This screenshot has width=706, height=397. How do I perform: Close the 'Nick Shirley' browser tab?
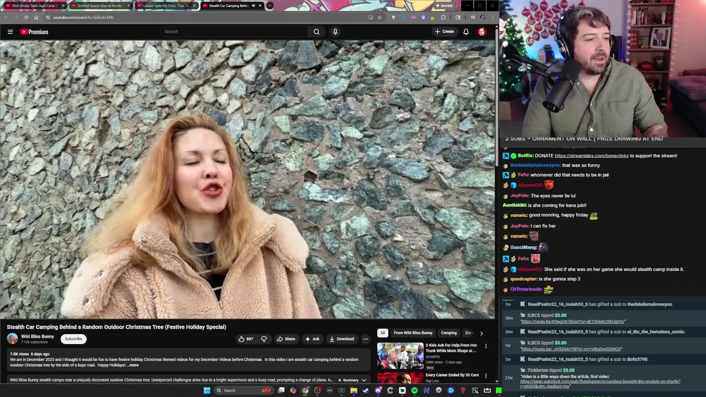[63, 6]
